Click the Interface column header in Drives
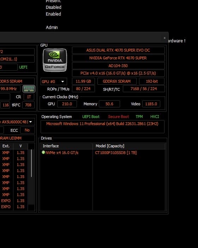198x248 pixels. pyautogui.click(x=66, y=146)
